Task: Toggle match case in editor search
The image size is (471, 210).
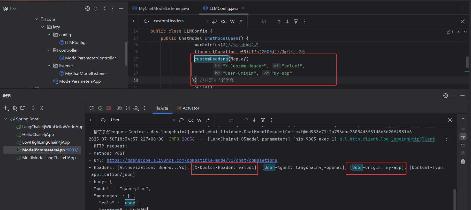Action: (224, 21)
